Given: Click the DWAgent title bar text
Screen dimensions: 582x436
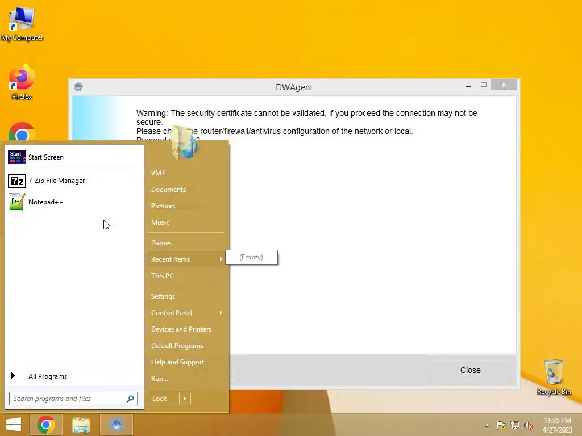Looking at the screenshot, I should 294,87.
